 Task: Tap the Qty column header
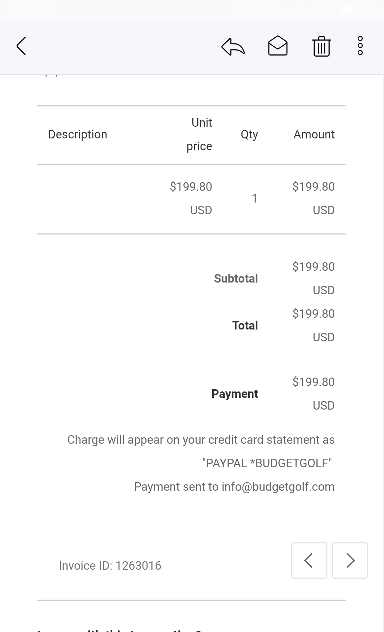tap(249, 135)
